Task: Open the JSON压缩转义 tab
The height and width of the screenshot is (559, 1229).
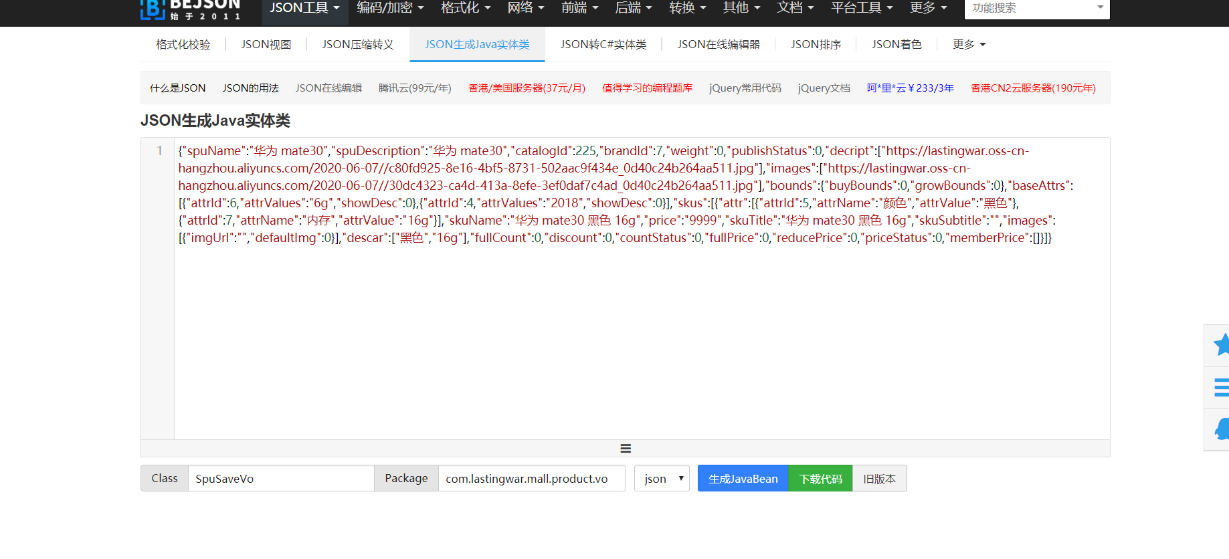Action: point(358,44)
